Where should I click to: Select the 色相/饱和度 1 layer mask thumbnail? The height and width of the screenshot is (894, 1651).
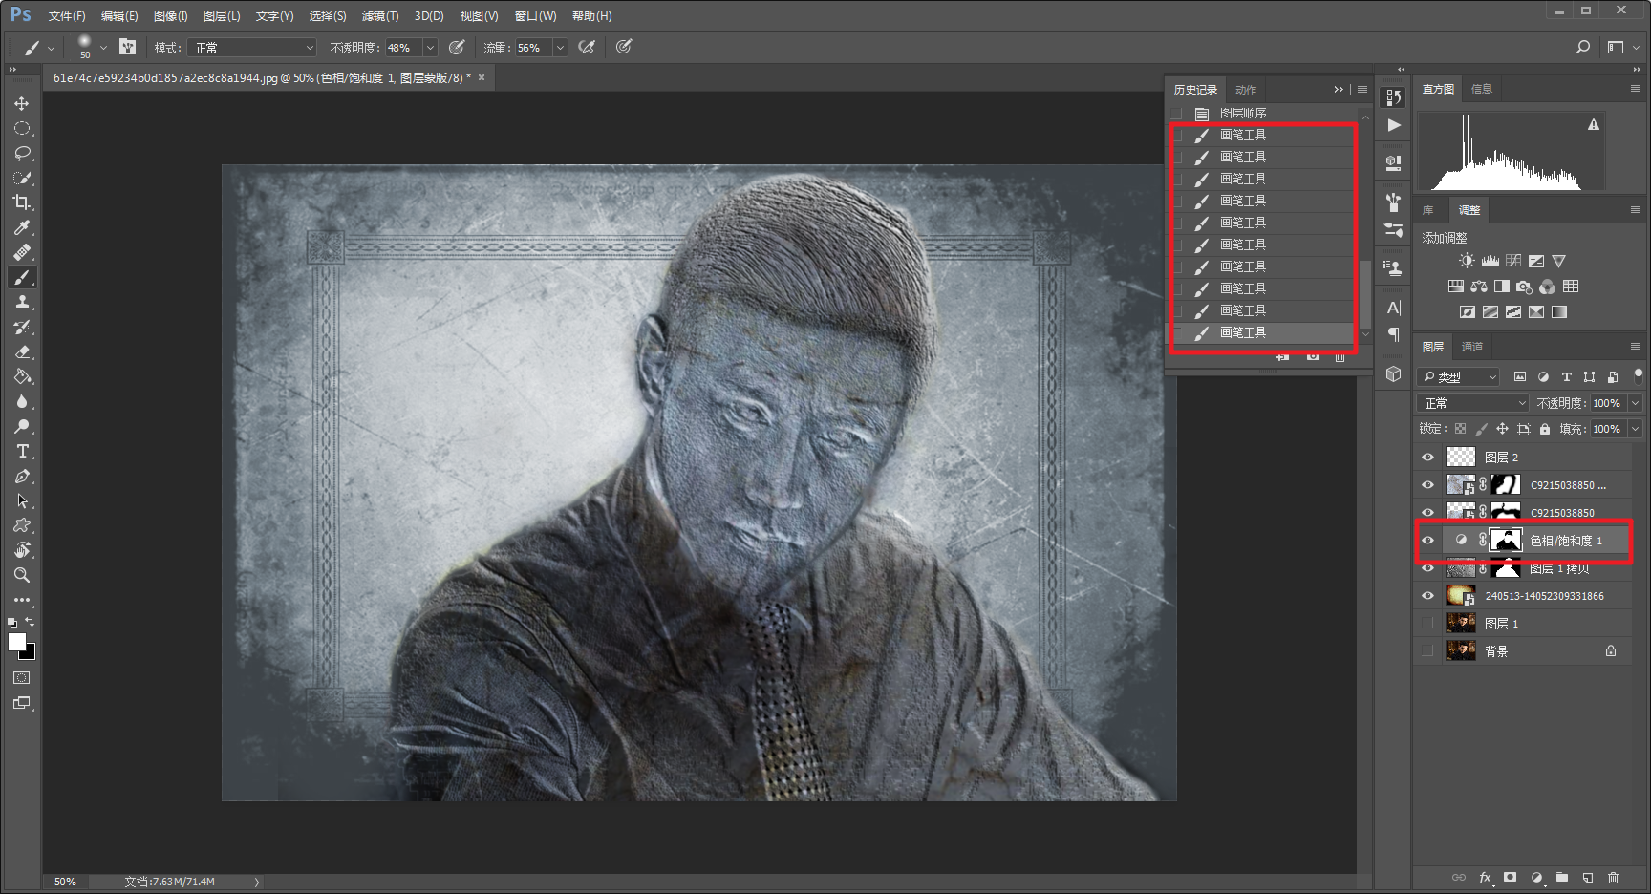pos(1506,541)
